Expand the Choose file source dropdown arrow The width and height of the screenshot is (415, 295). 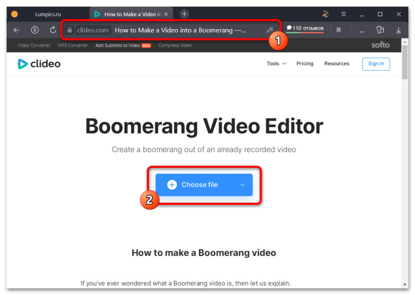tap(242, 185)
